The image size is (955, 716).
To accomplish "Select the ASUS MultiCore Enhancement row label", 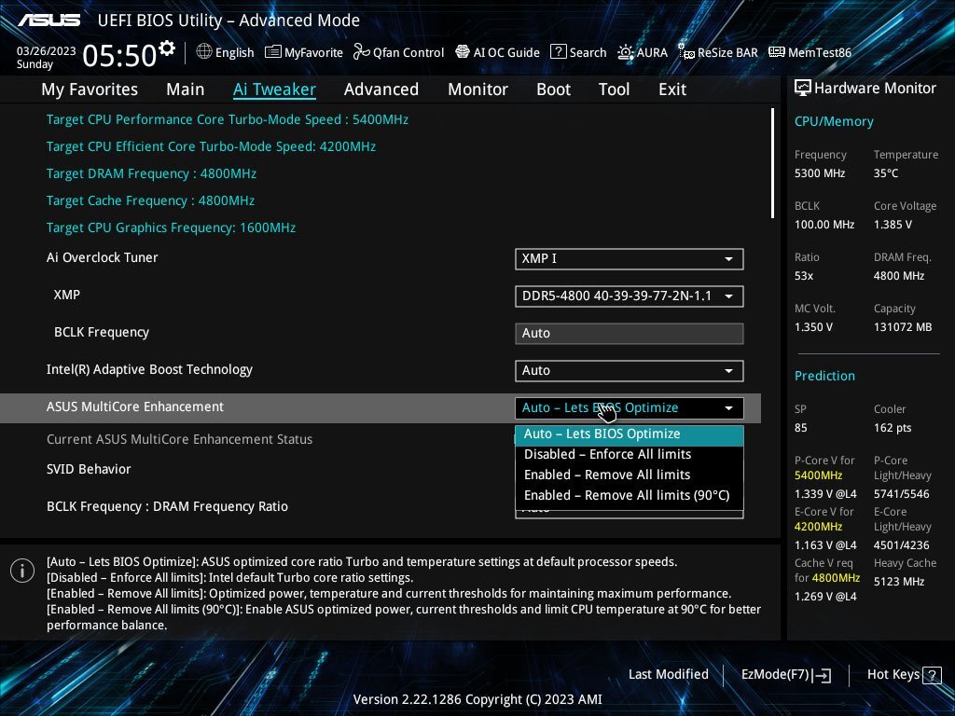I will click(x=135, y=406).
